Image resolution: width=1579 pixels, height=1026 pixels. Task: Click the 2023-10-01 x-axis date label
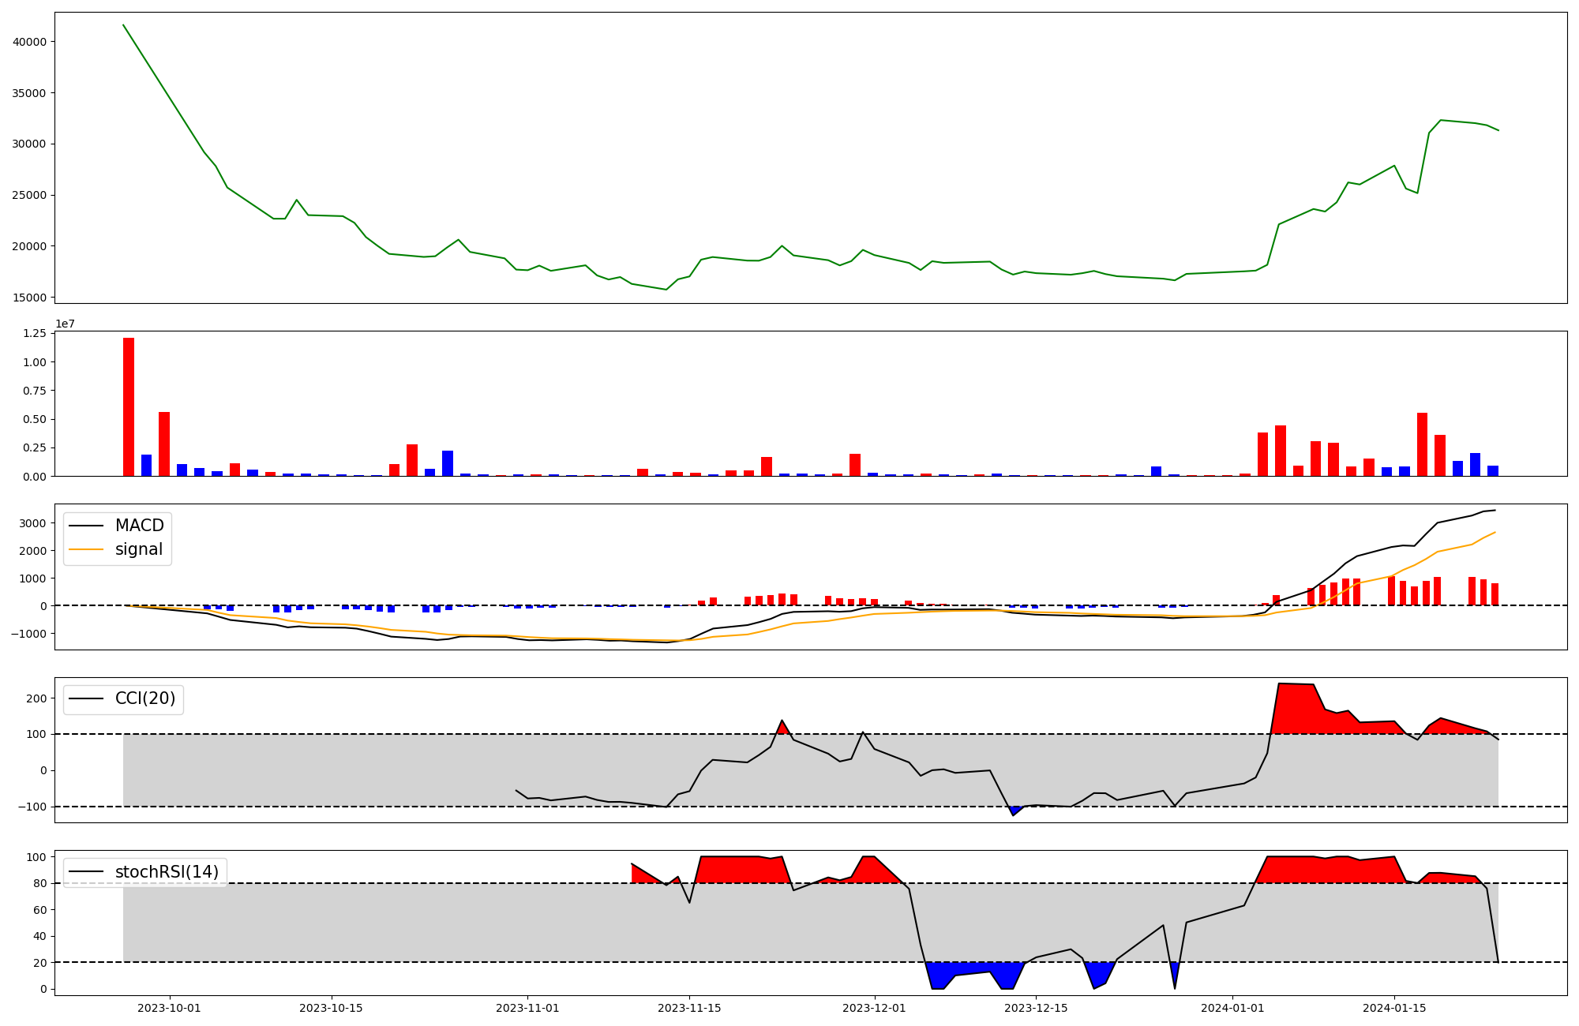point(169,1008)
